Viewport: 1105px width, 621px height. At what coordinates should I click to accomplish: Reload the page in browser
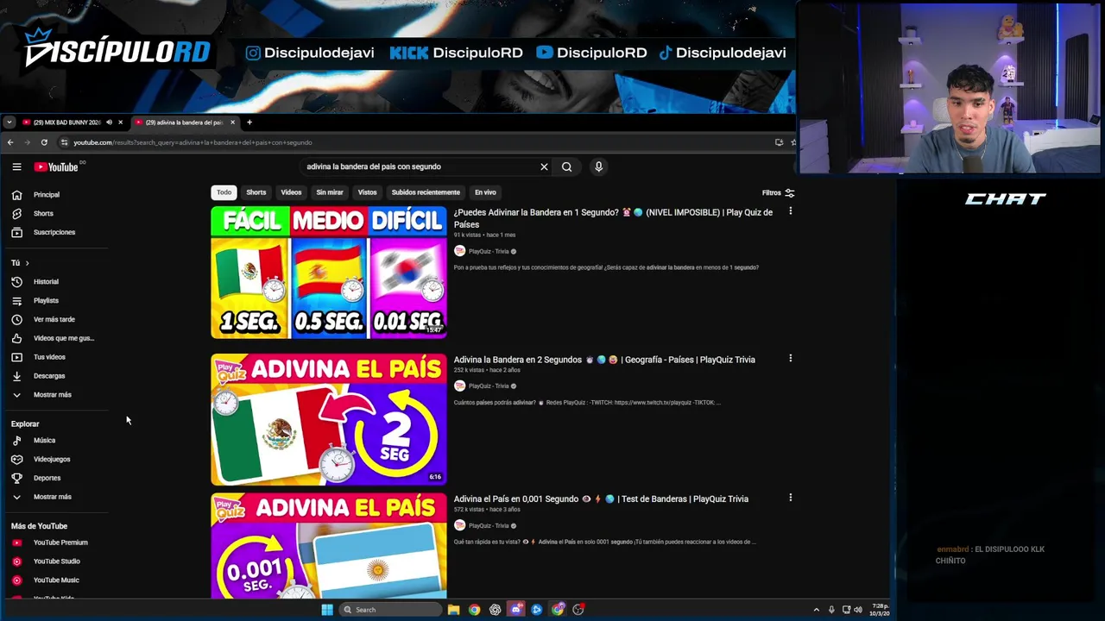(x=44, y=142)
